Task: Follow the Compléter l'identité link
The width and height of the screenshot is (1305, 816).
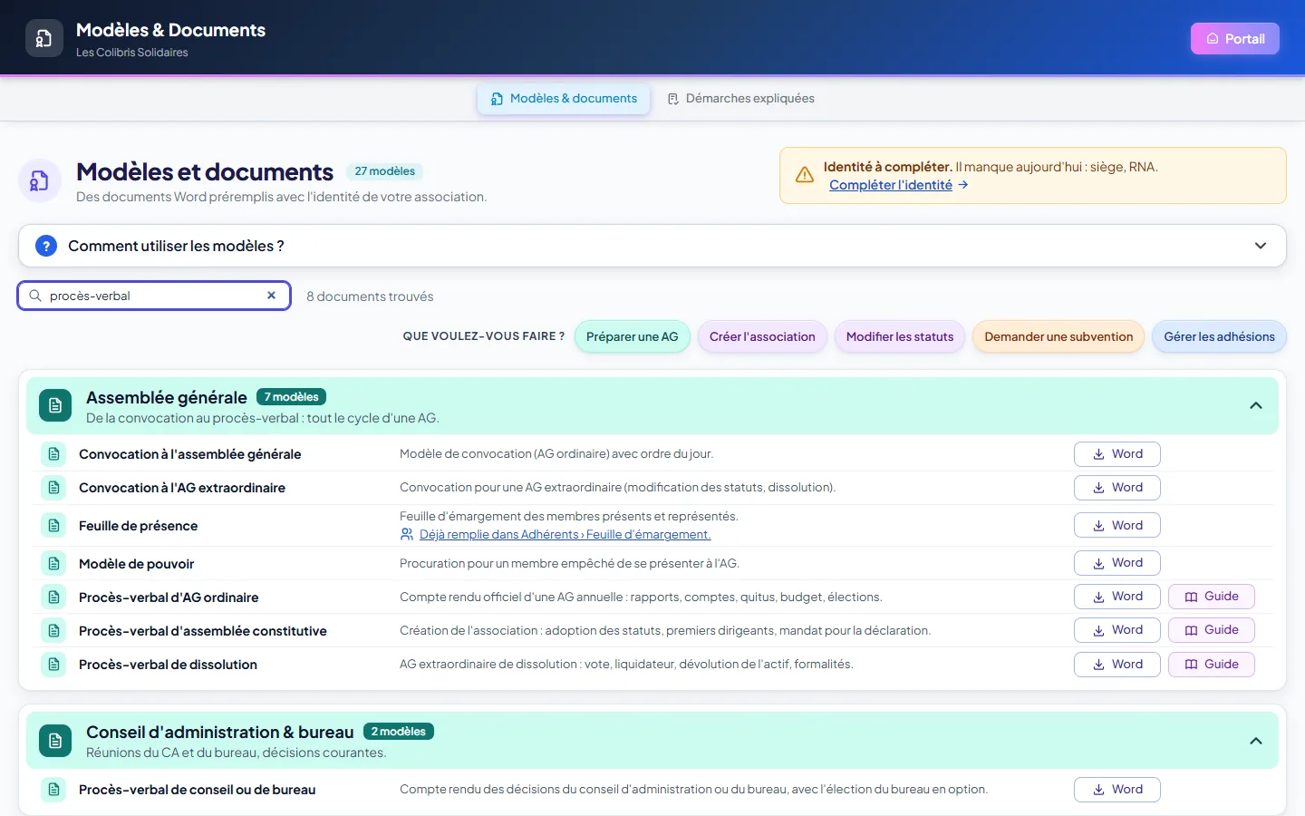Action: (899, 185)
